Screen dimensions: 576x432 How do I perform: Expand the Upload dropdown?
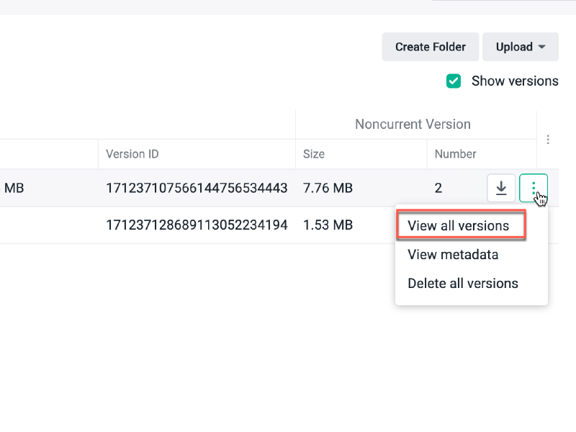point(520,47)
